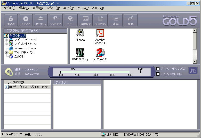Click the 容量: 3,959.08MB text
The width and height of the screenshot is (201, 138).
point(27,74)
